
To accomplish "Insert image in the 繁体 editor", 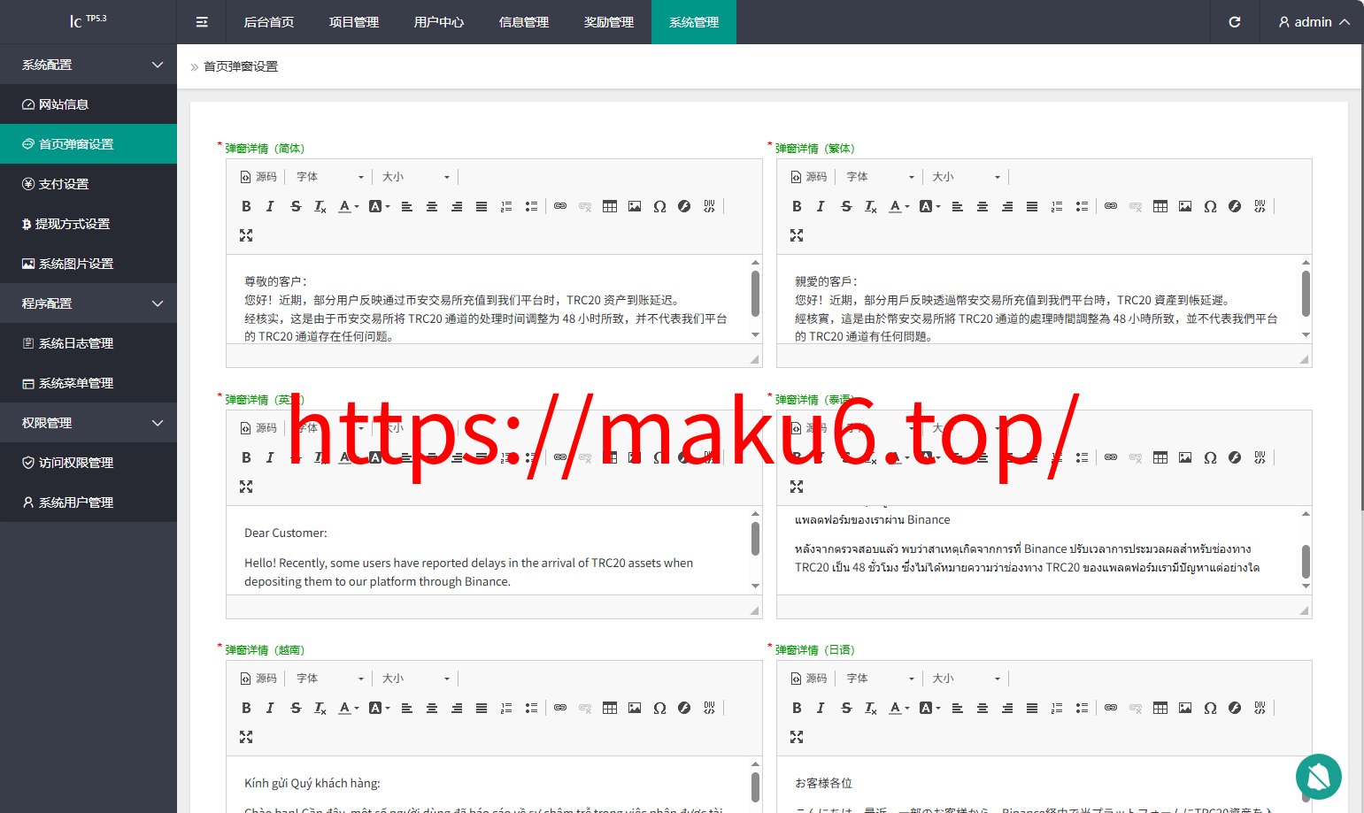I will click(x=1185, y=206).
